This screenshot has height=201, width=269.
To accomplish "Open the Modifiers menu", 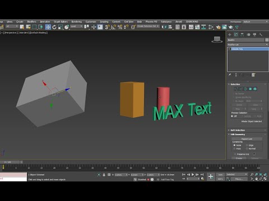I will pos(32,22).
